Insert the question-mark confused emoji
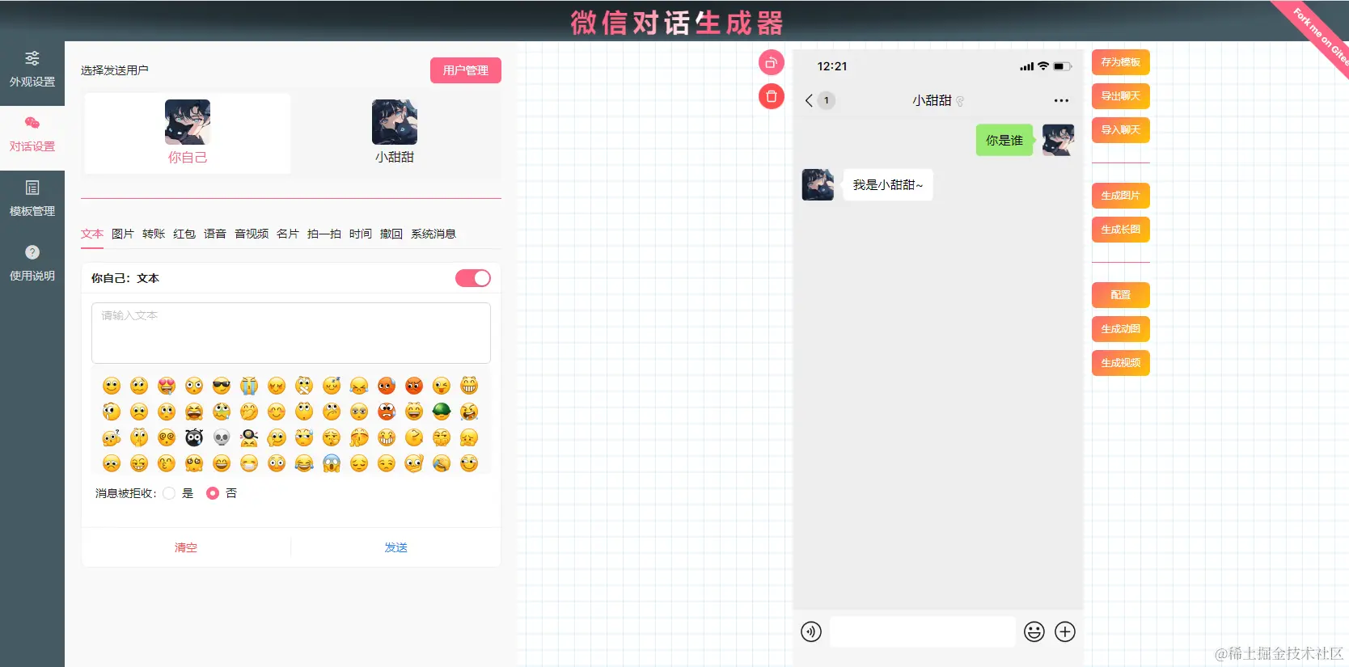 click(x=112, y=437)
